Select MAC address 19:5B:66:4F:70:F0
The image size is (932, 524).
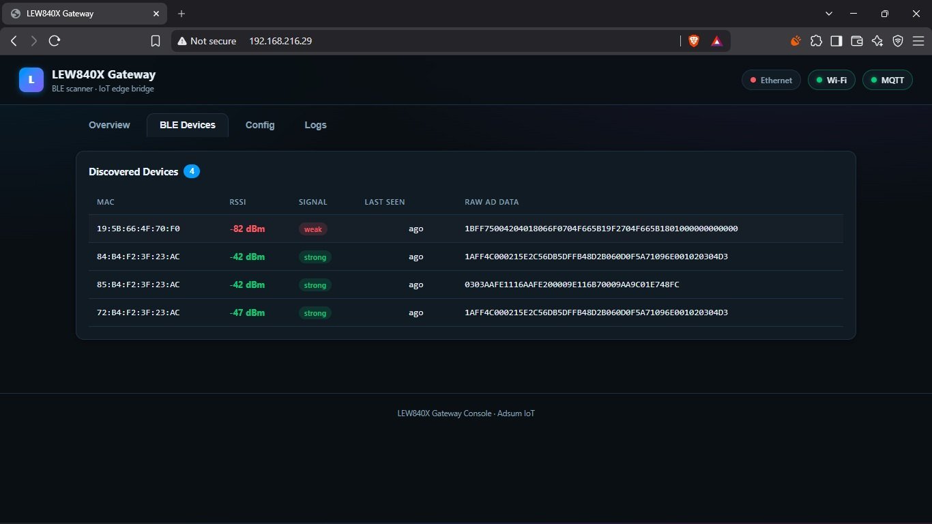(139, 229)
